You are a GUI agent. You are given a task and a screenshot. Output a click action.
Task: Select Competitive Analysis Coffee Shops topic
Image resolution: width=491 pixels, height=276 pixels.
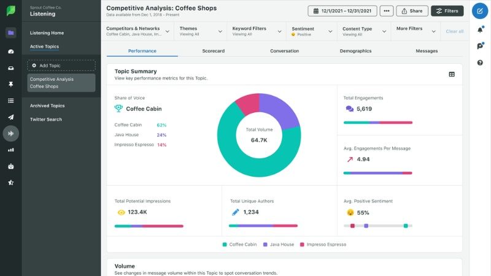click(61, 83)
